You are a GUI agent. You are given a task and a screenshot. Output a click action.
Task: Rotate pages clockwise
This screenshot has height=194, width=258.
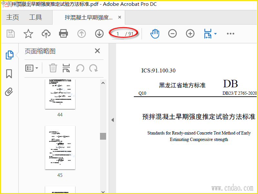click(94, 68)
